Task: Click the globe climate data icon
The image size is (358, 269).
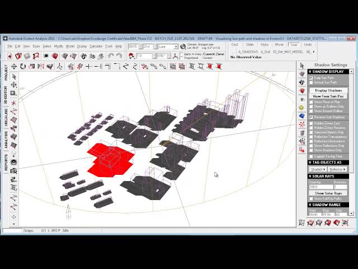Action: (x=183, y=47)
